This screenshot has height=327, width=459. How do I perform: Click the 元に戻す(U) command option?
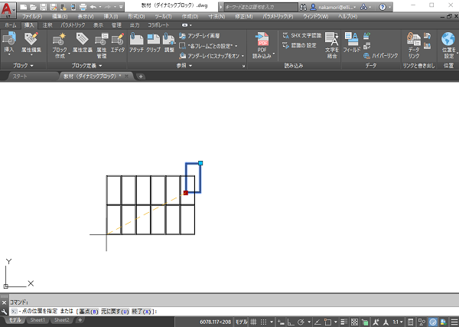point(115,312)
